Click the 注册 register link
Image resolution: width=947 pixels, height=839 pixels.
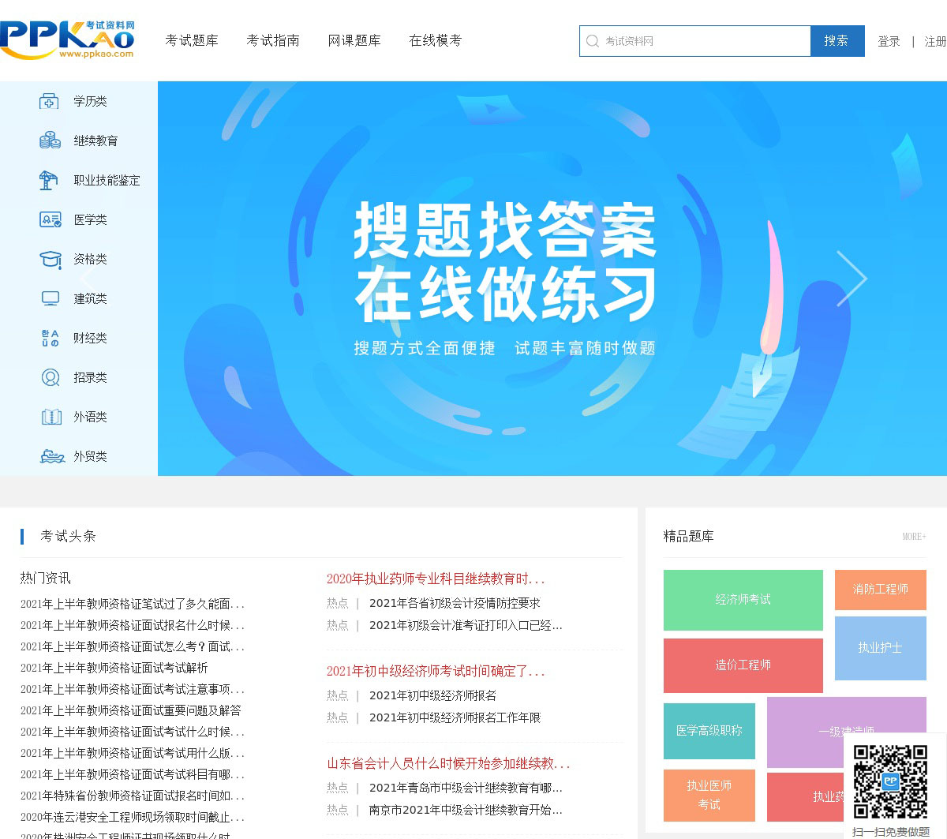point(935,41)
